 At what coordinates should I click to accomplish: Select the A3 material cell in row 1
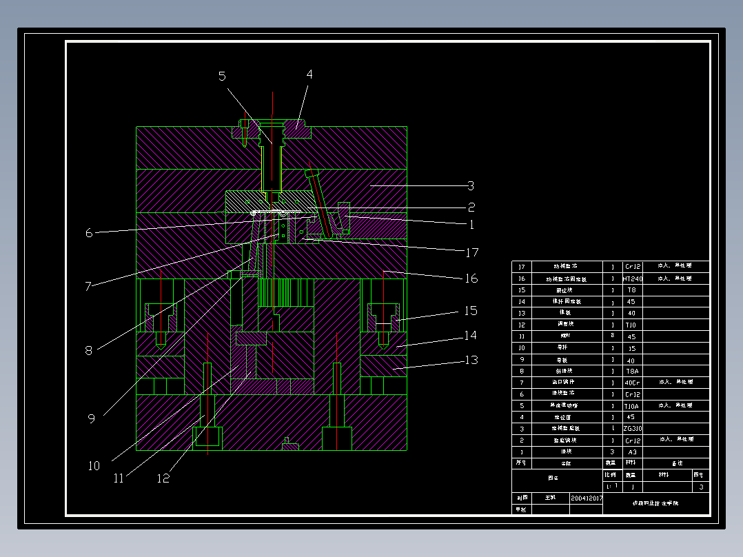pyautogui.click(x=633, y=452)
